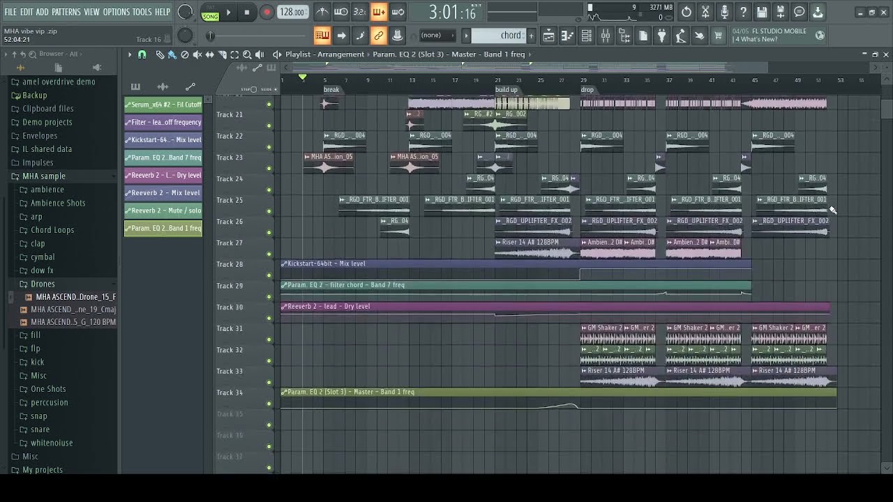The height and width of the screenshot is (502, 893).
Task: Select the playlist zoom tool
Action: tap(247, 54)
